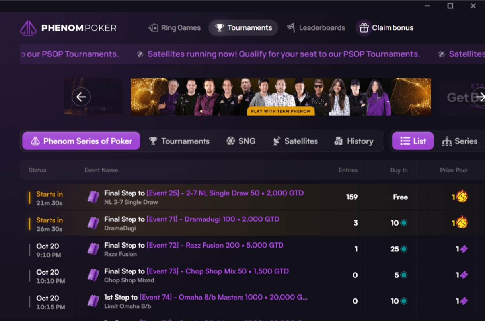Open the Event 71 Dramadugi 100 tournament
Image resolution: width=485 pixels, height=321 pixels.
point(252,223)
